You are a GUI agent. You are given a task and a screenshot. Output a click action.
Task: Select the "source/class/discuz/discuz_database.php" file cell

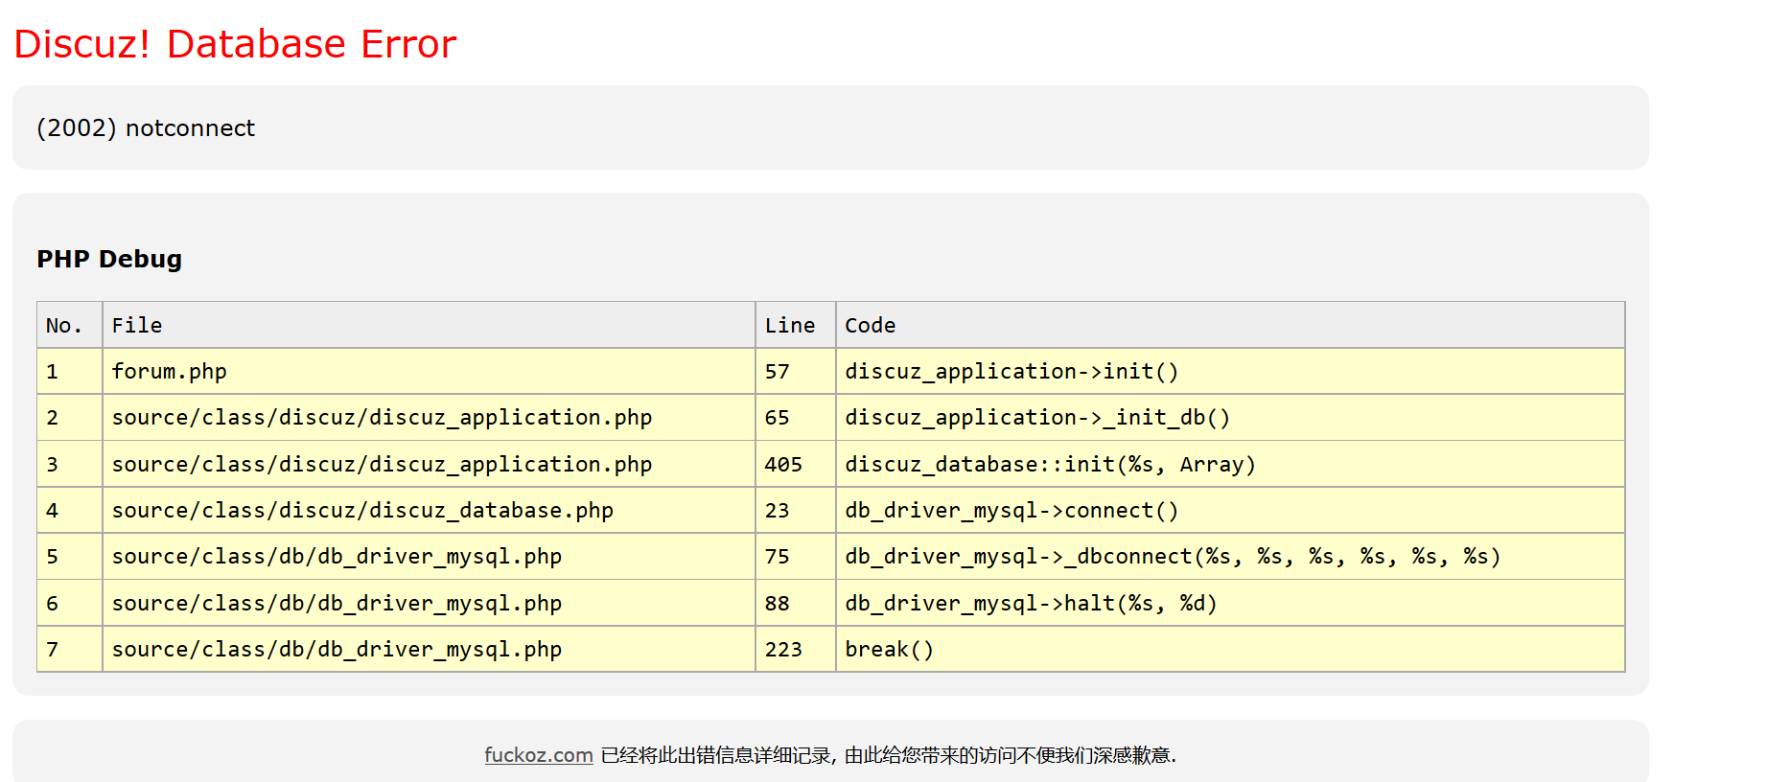[429, 511]
